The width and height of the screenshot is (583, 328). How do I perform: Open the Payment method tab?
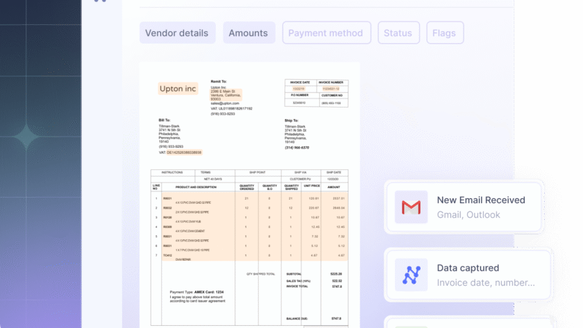tap(326, 33)
